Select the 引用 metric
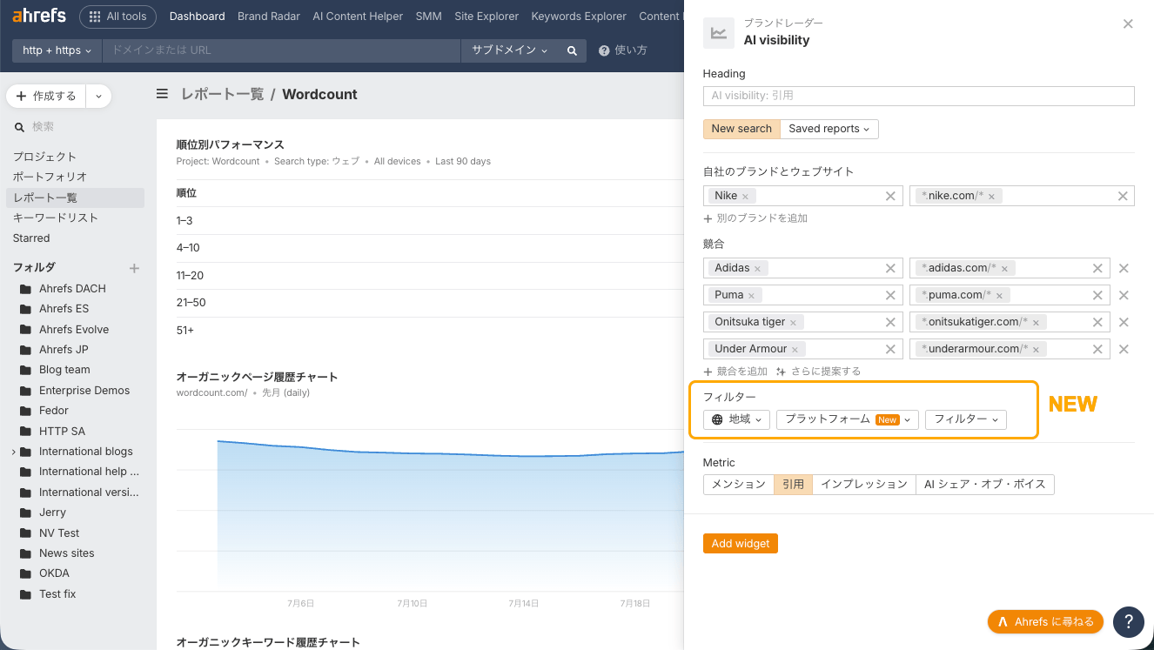 pos(793,485)
